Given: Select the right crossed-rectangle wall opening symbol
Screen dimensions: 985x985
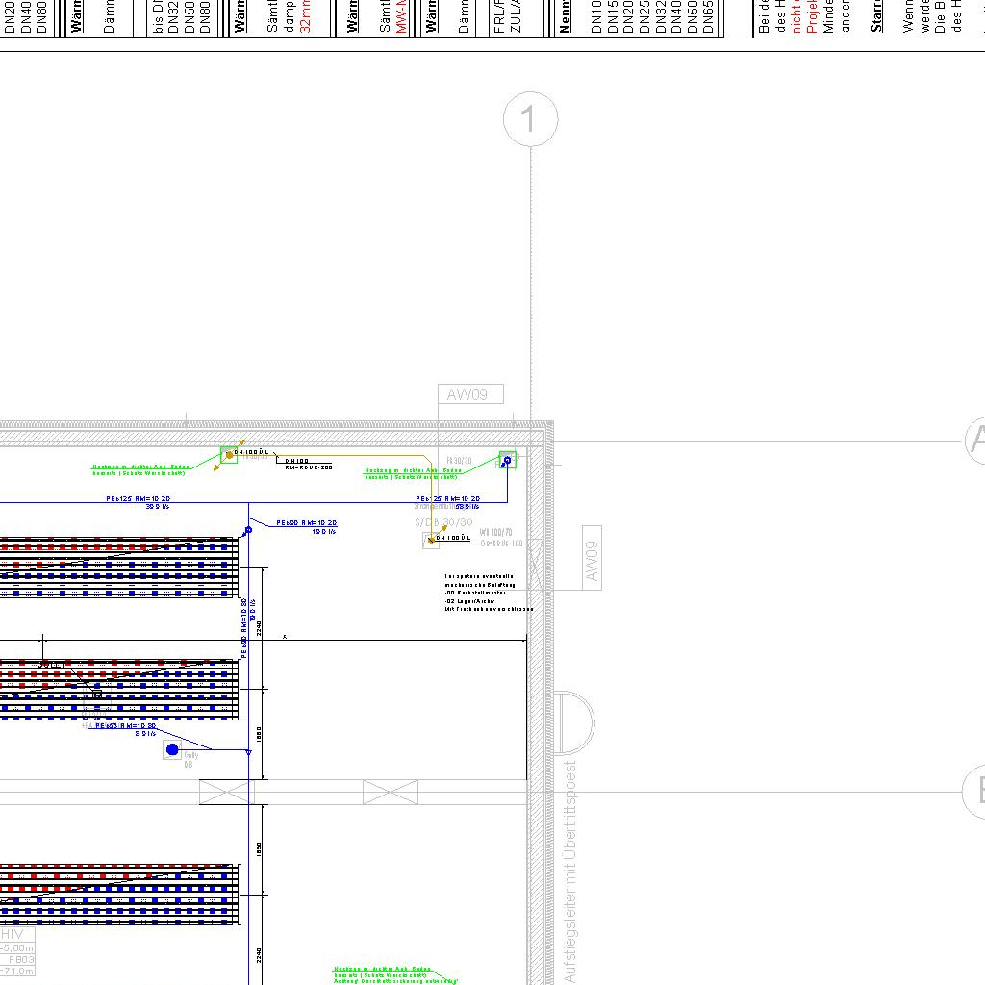Looking at the screenshot, I should click(391, 793).
